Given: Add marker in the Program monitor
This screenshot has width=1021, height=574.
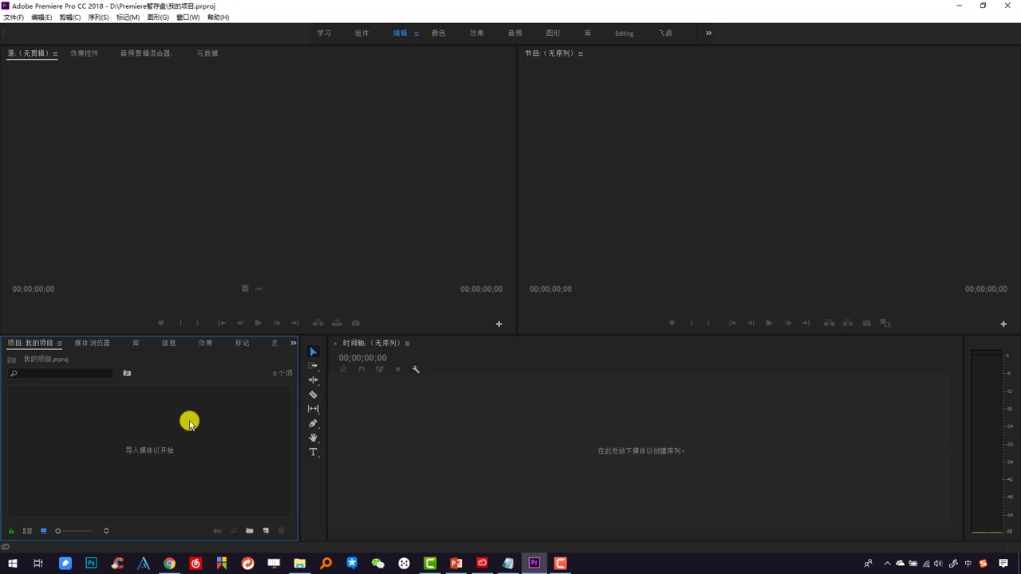Looking at the screenshot, I should (x=672, y=323).
